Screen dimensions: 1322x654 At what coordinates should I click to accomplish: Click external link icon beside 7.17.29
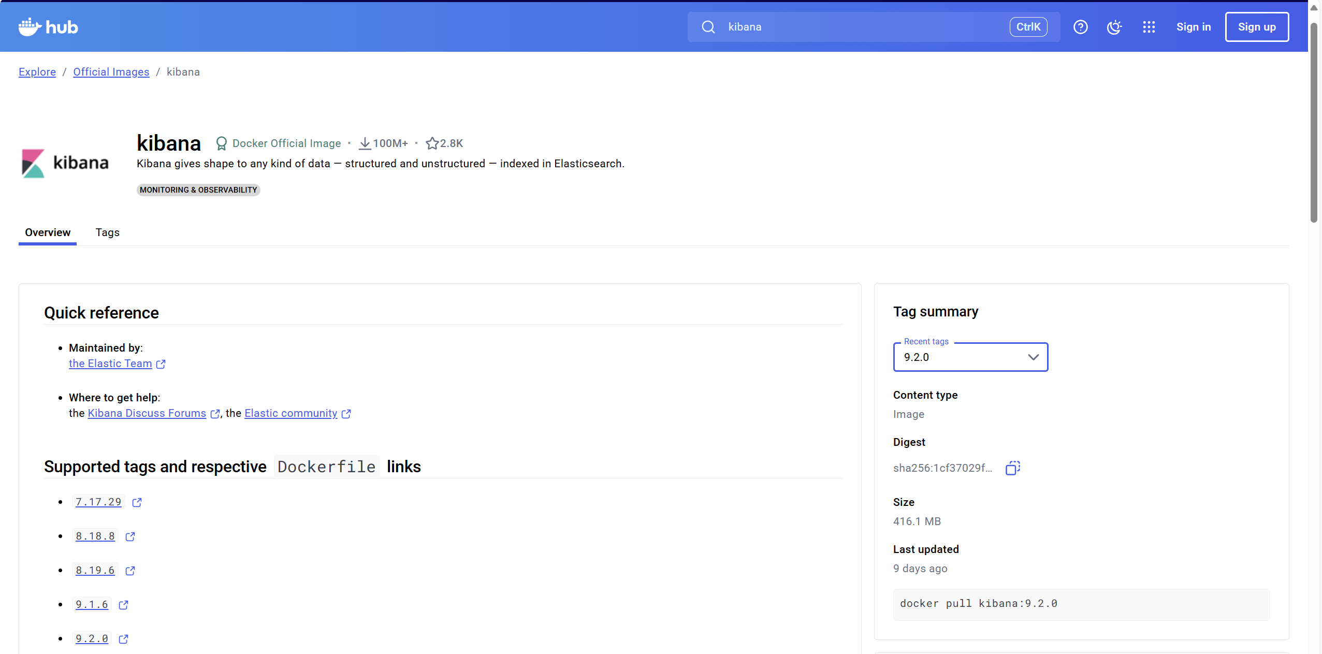pos(137,502)
